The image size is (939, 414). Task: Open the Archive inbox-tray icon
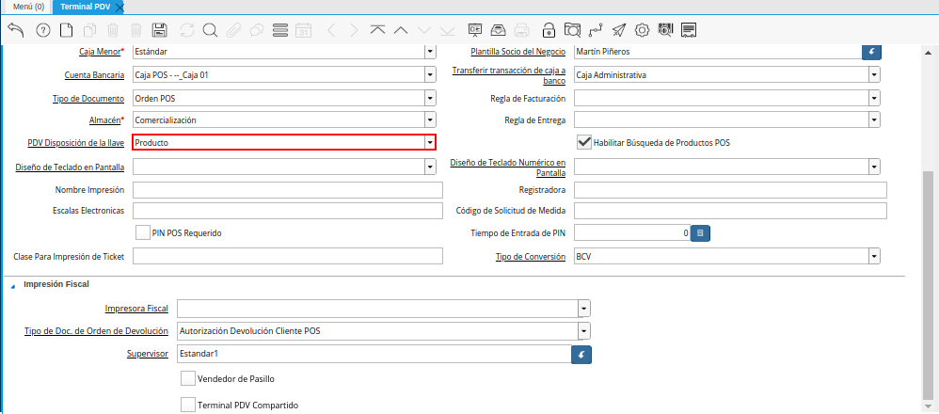(499, 30)
